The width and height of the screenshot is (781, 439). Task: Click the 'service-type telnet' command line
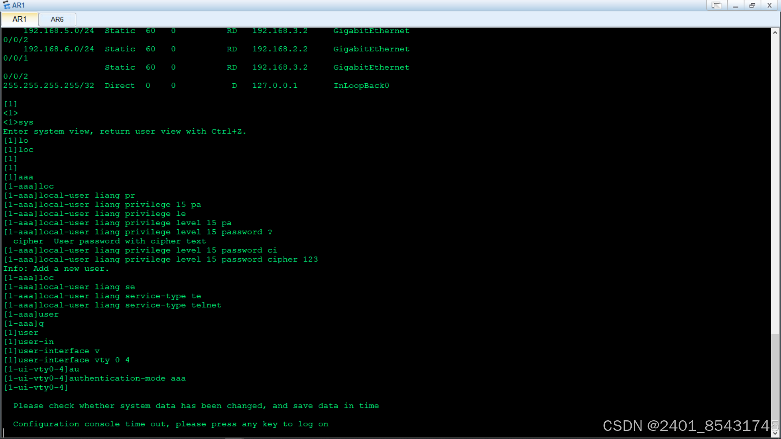tap(113, 305)
